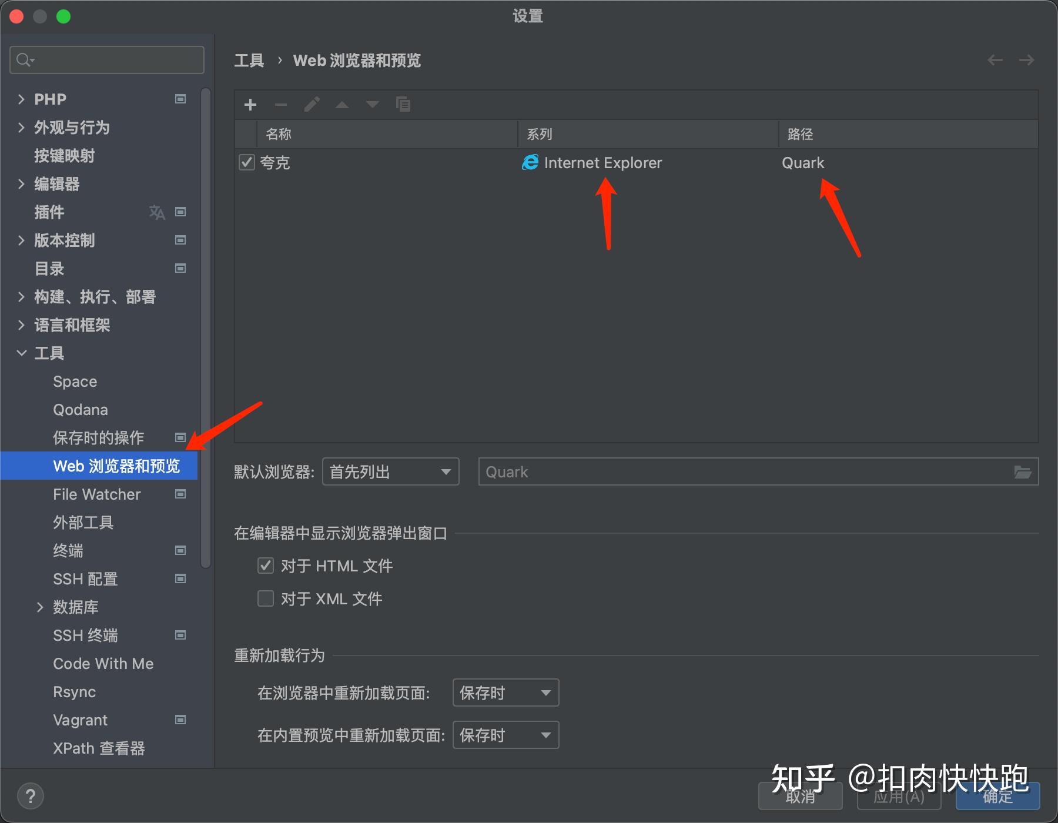Click the copy browser icon
The width and height of the screenshot is (1058, 823).
point(403,105)
